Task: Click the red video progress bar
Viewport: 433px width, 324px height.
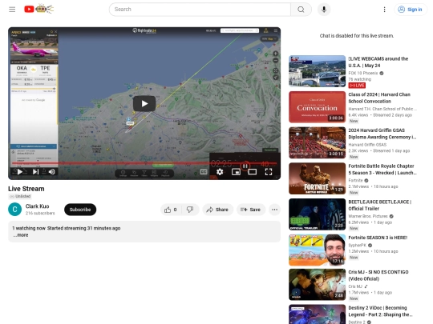Action: point(144,163)
